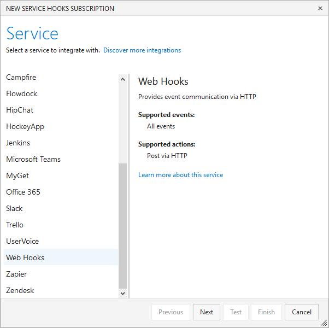Select MyGet service
This screenshot has width=329, height=328.
(17, 176)
